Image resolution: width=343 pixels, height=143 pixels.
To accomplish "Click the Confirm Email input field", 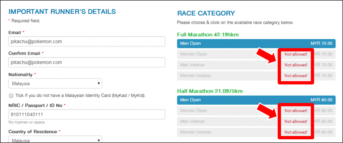I will 87,62.
